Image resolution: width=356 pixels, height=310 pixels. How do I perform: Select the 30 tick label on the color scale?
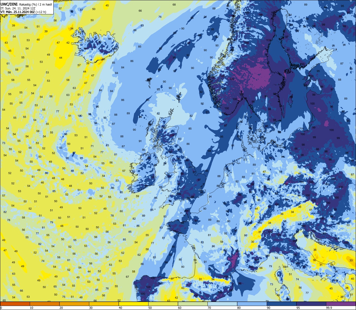point(91,308)
